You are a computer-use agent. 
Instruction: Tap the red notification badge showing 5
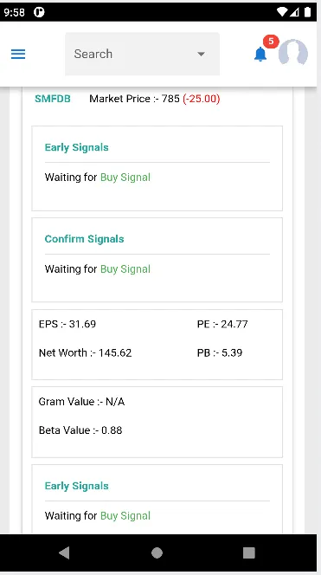(x=271, y=42)
